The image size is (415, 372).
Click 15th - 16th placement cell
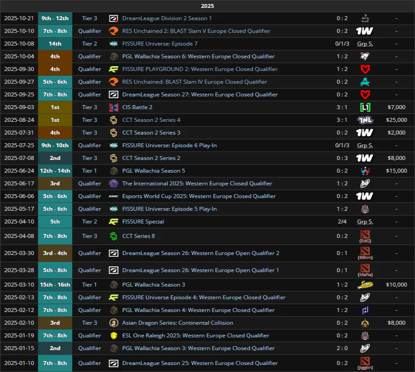coord(55,285)
